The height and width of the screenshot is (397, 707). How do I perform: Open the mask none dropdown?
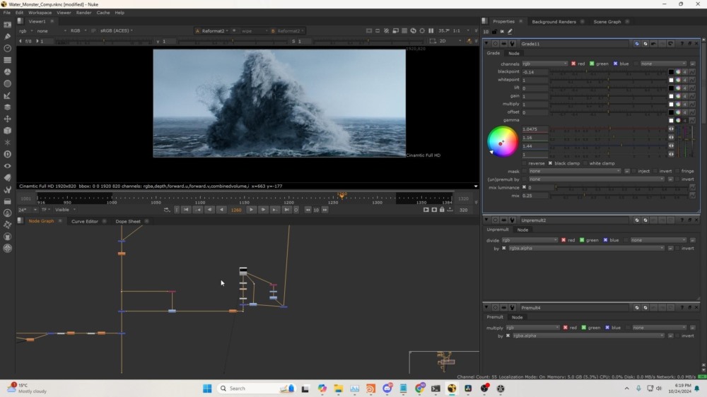[x=574, y=171]
